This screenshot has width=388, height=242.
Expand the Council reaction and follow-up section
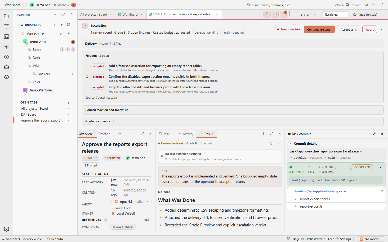coord(233,110)
